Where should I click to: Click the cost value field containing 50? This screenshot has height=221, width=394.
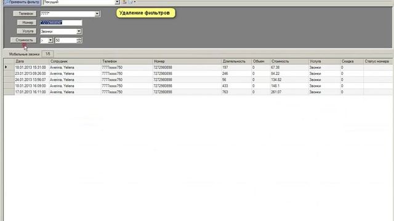coord(66,41)
